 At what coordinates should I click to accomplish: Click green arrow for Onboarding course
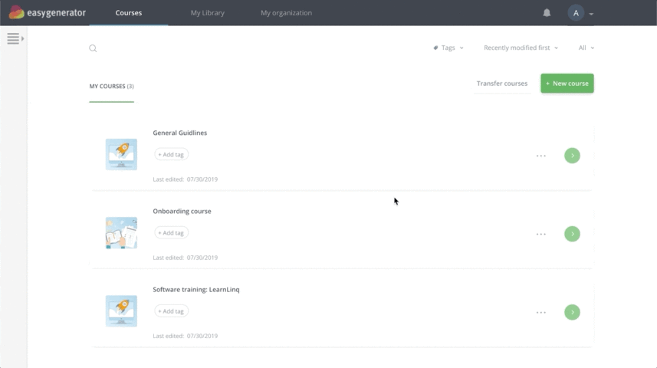[572, 234]
